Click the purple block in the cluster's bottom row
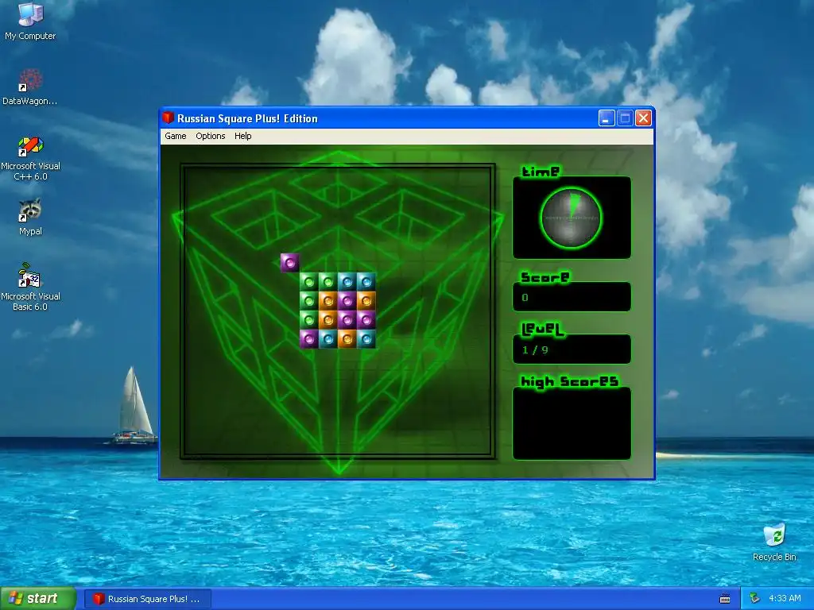Screen dimensions: 814x610 pyautogui.click(x=309, y=339)
